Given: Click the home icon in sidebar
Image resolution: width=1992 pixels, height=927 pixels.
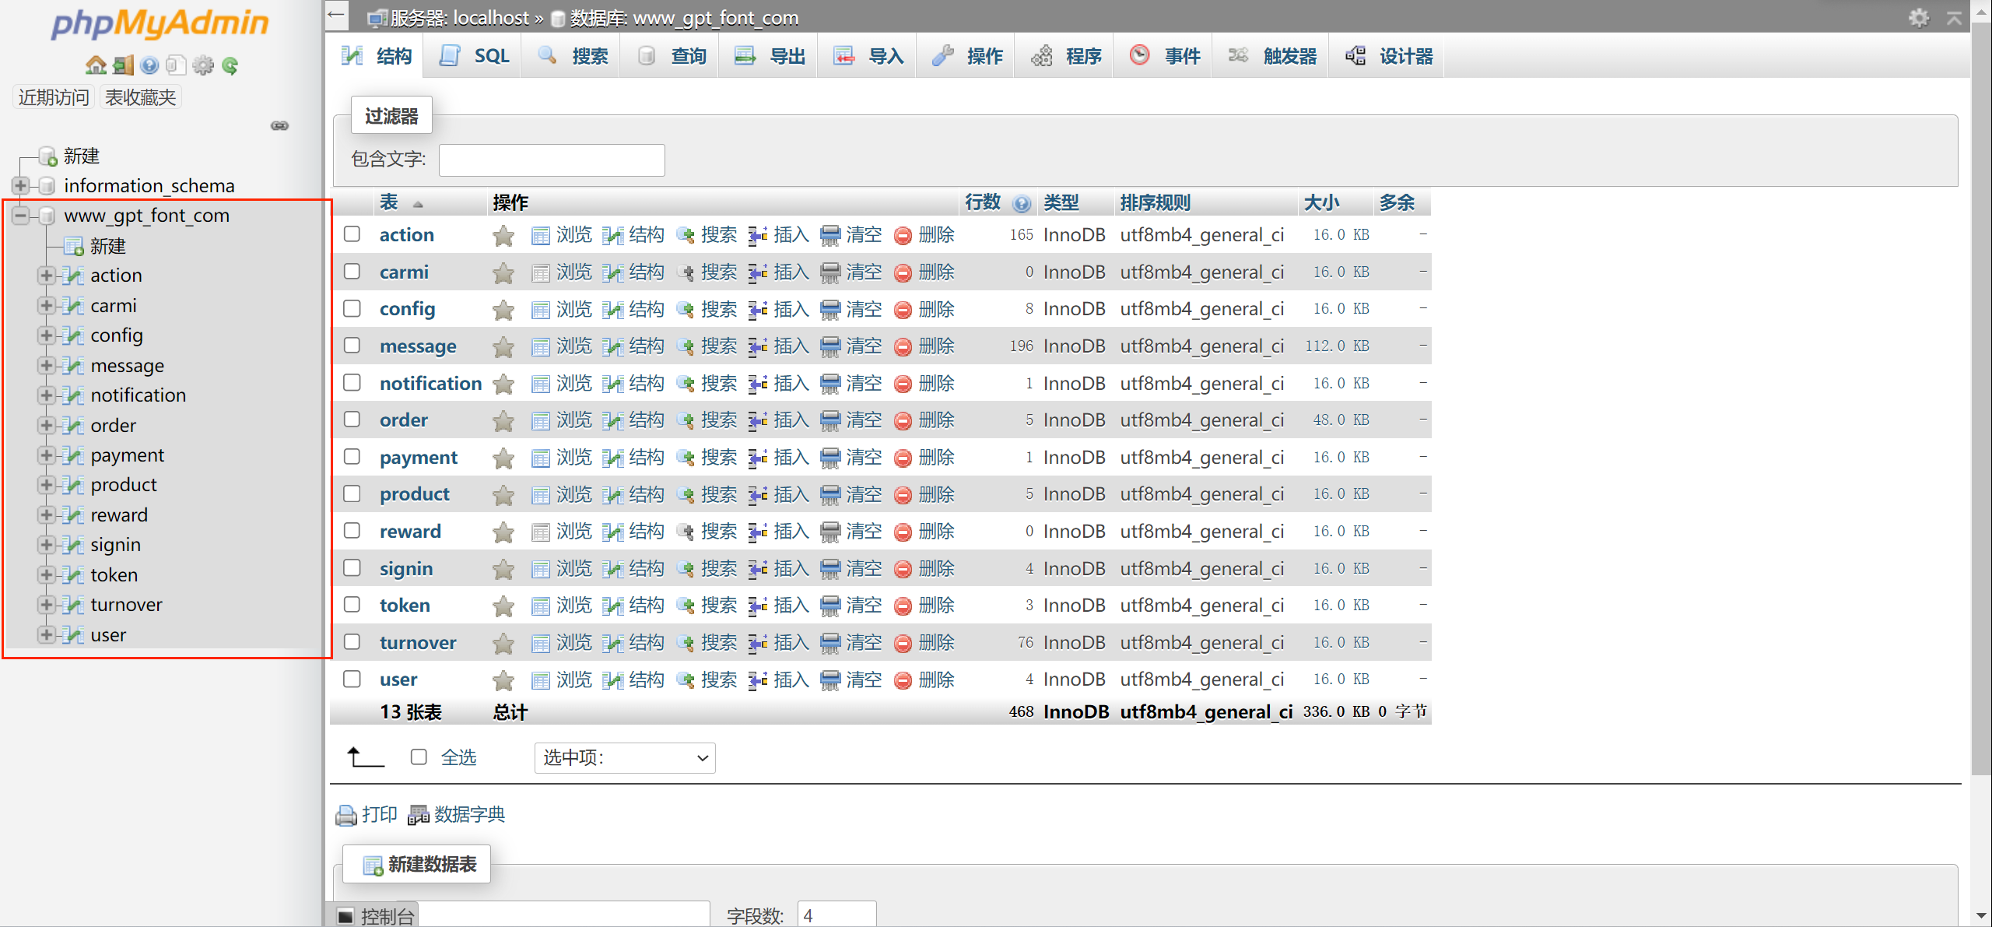Looking at the screenshot, I should [96, 65].
